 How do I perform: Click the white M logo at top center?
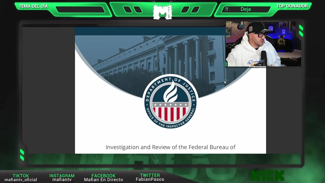click(162, 12)
